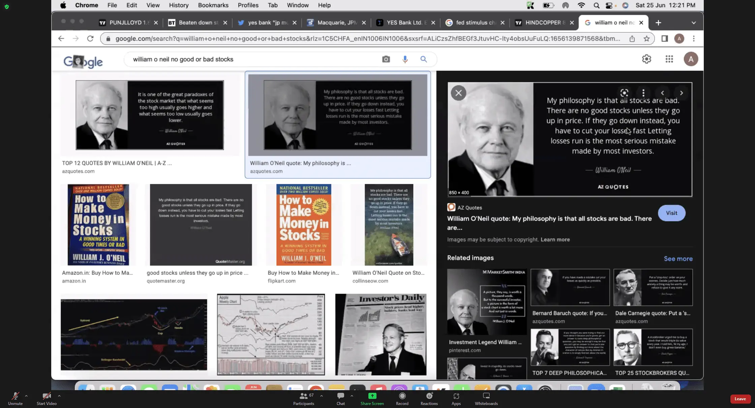
Task: Click the voice search microphone icon
Action: [405, 59]
